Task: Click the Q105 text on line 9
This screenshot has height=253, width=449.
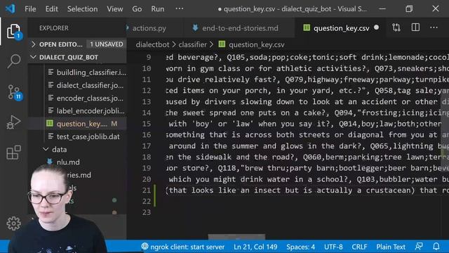Action: pos(236,57)
